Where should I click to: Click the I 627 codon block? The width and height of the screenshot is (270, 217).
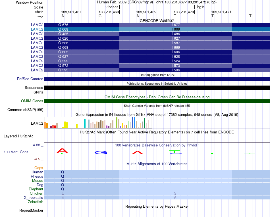(176, 38)
